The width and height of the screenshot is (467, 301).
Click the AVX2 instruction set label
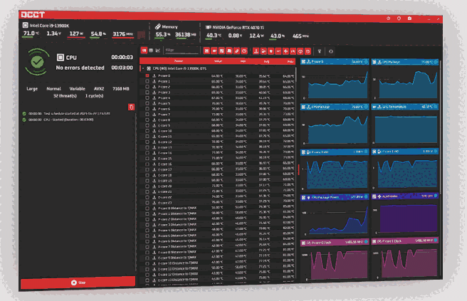[x=99, y=88]
